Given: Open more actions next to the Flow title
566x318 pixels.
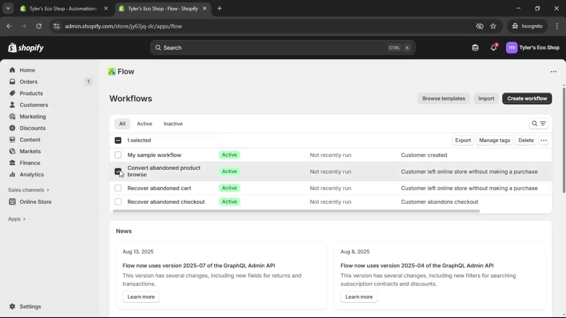Looking at the screenshot, I should (x=553, y=72).
